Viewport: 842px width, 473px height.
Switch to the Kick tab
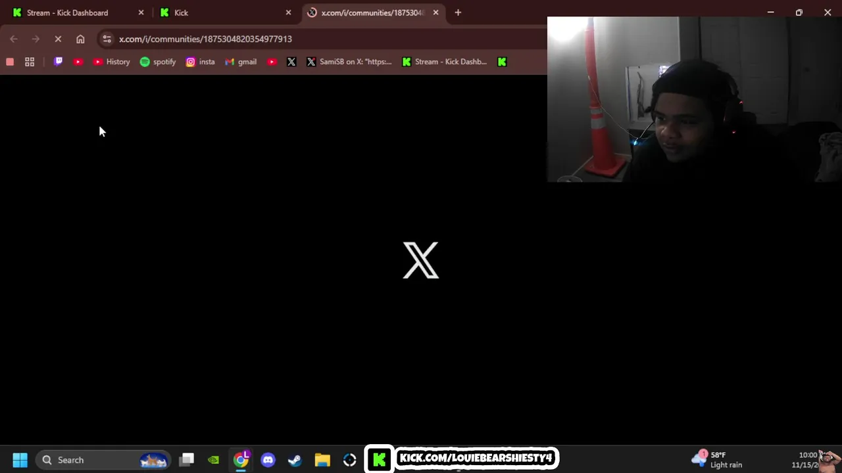pos(224,12)
